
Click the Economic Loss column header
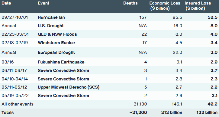(165, 6)
